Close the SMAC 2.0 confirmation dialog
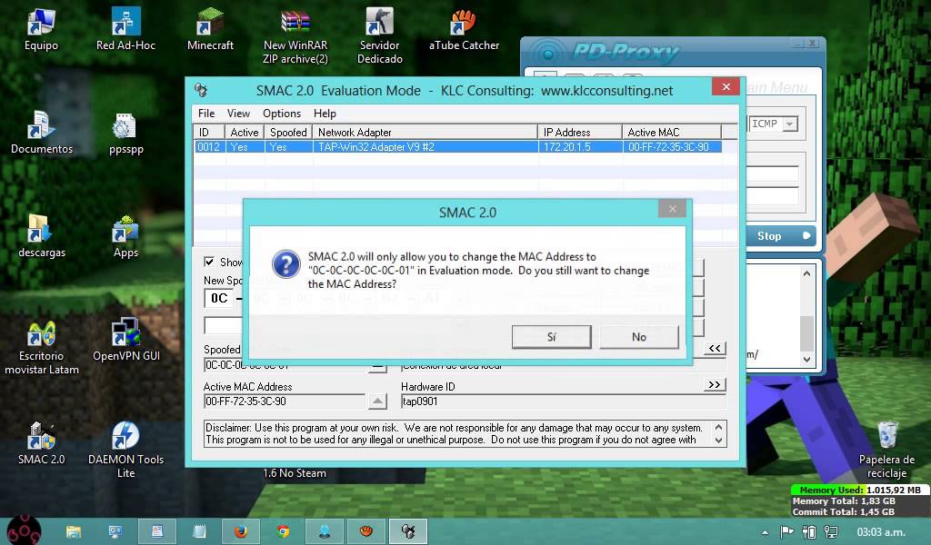Image resolution: width=931 pixels, height=545 pixels. [672, 209]
